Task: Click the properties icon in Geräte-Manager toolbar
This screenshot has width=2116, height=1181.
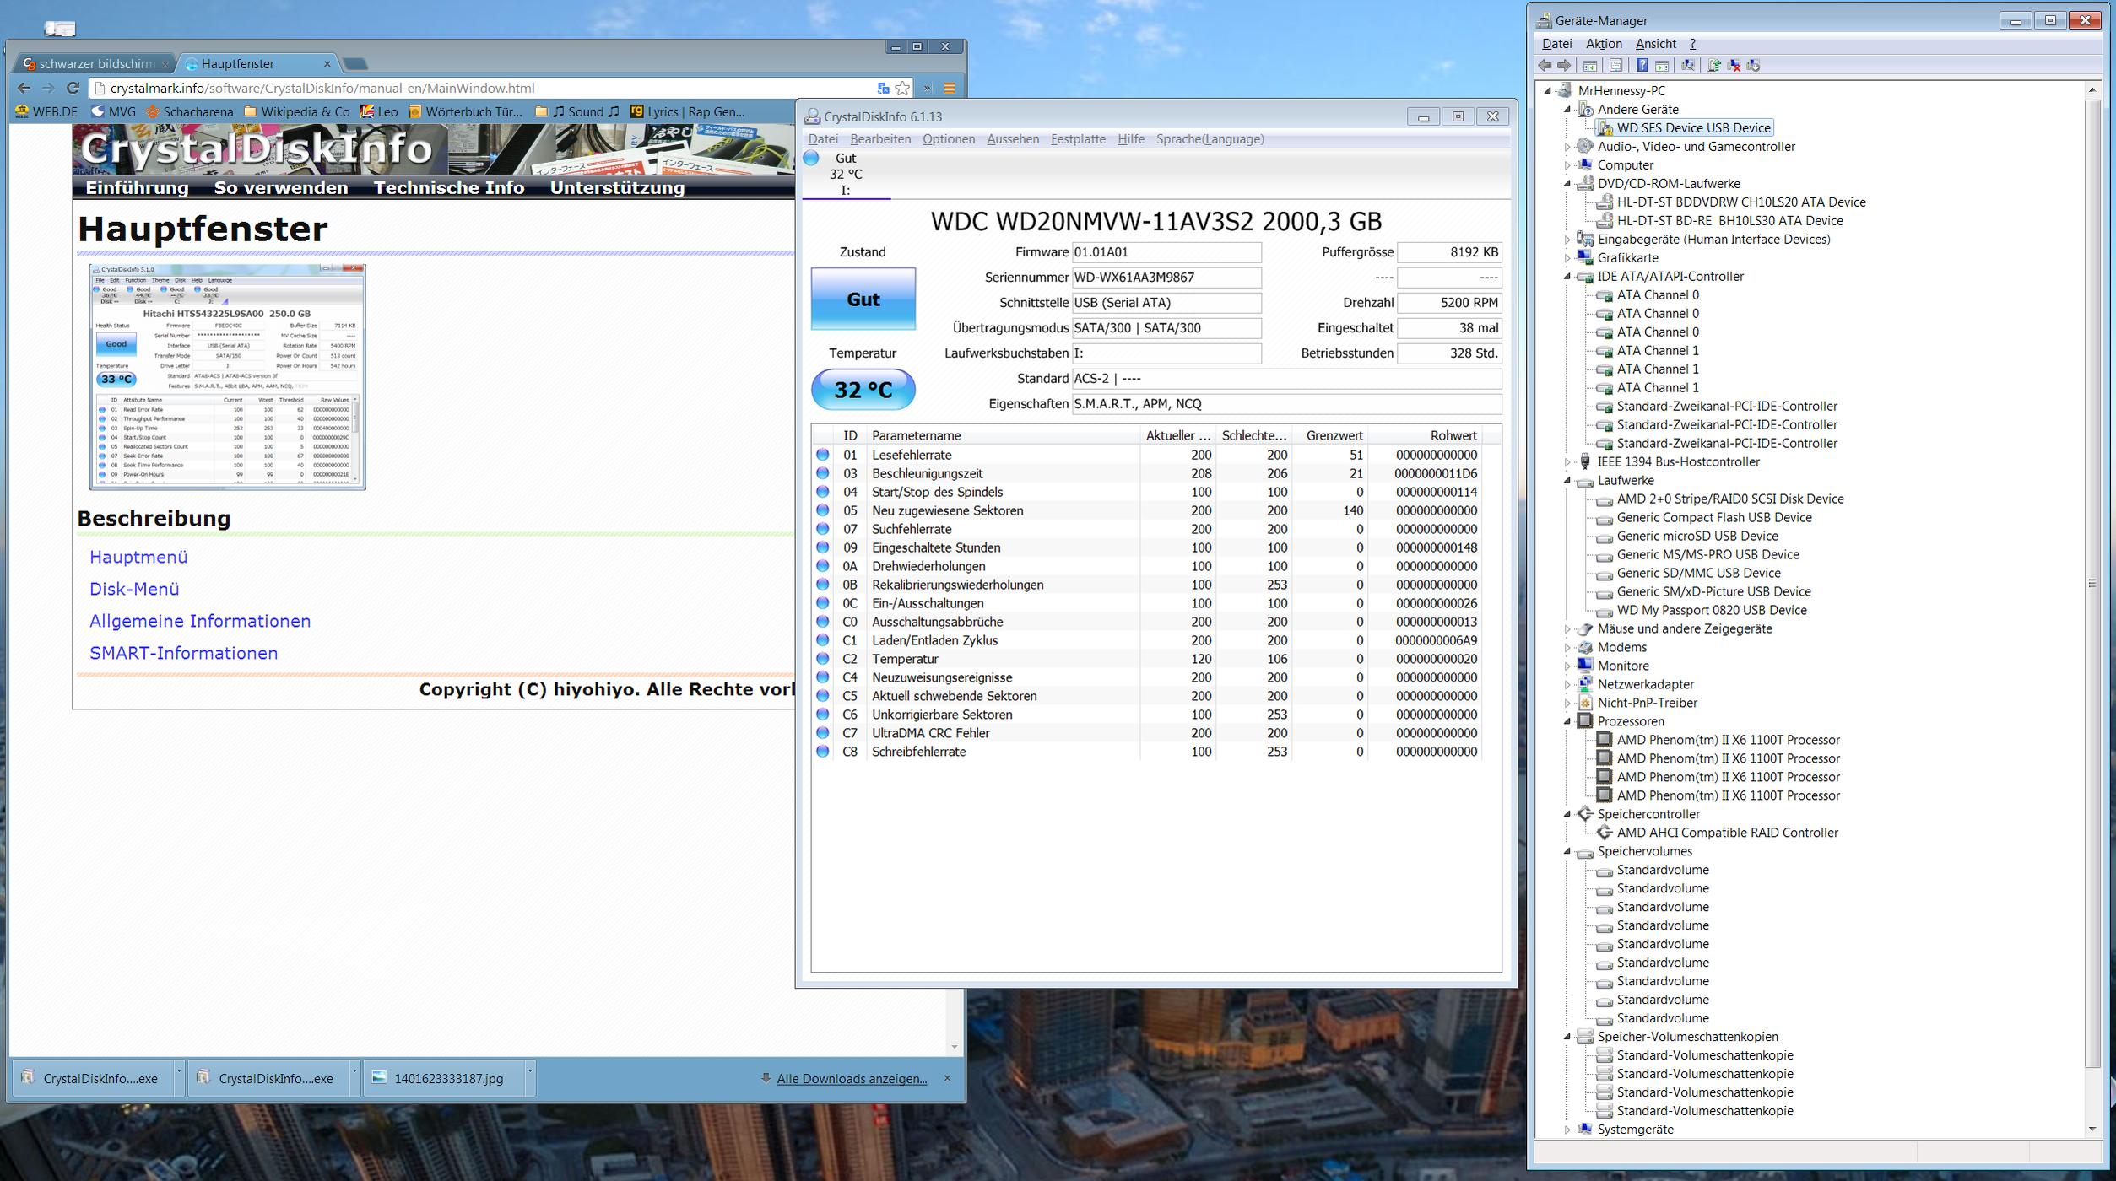Action: [x=1615, y=65]
